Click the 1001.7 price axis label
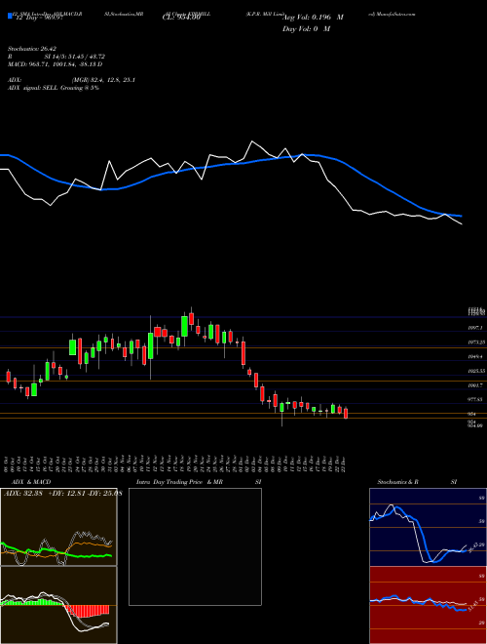487x644 pixels. tap(476, 384)
